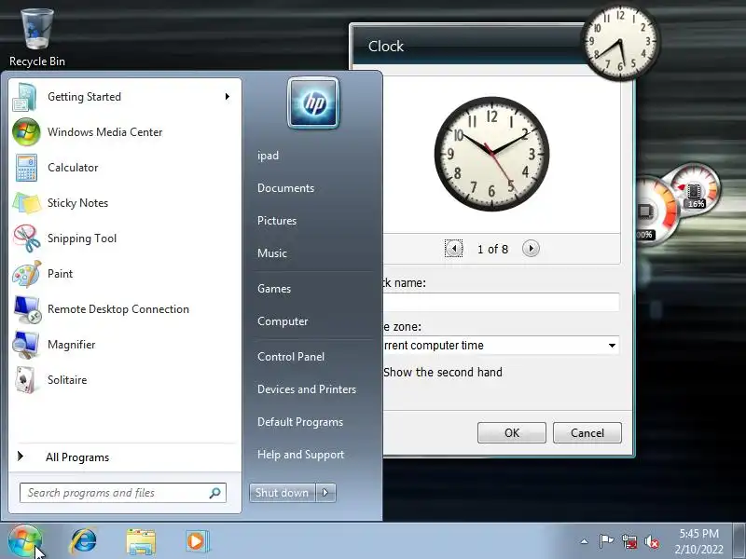Open Remote Desktop Connection icon
Viewport: 746px width, 559px height.
tap(27, 309)
